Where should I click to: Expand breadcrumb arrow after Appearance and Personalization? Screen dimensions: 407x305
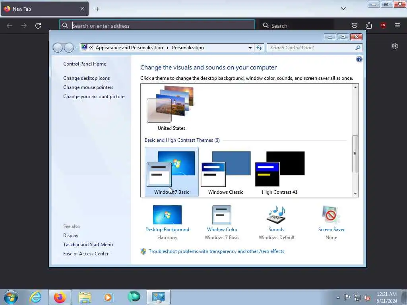[x=167, y=48]
